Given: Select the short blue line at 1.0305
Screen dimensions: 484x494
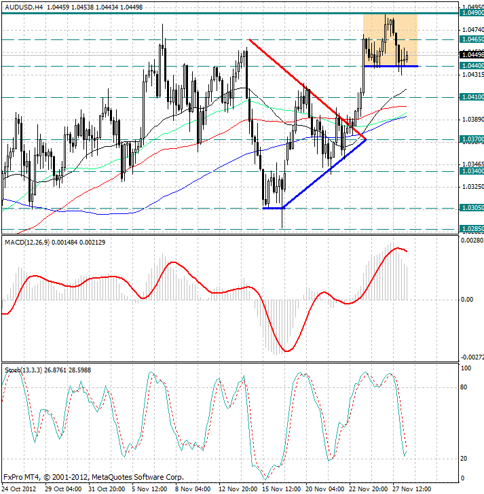Looking at the screenshot, I should click(x=274, y=208).
